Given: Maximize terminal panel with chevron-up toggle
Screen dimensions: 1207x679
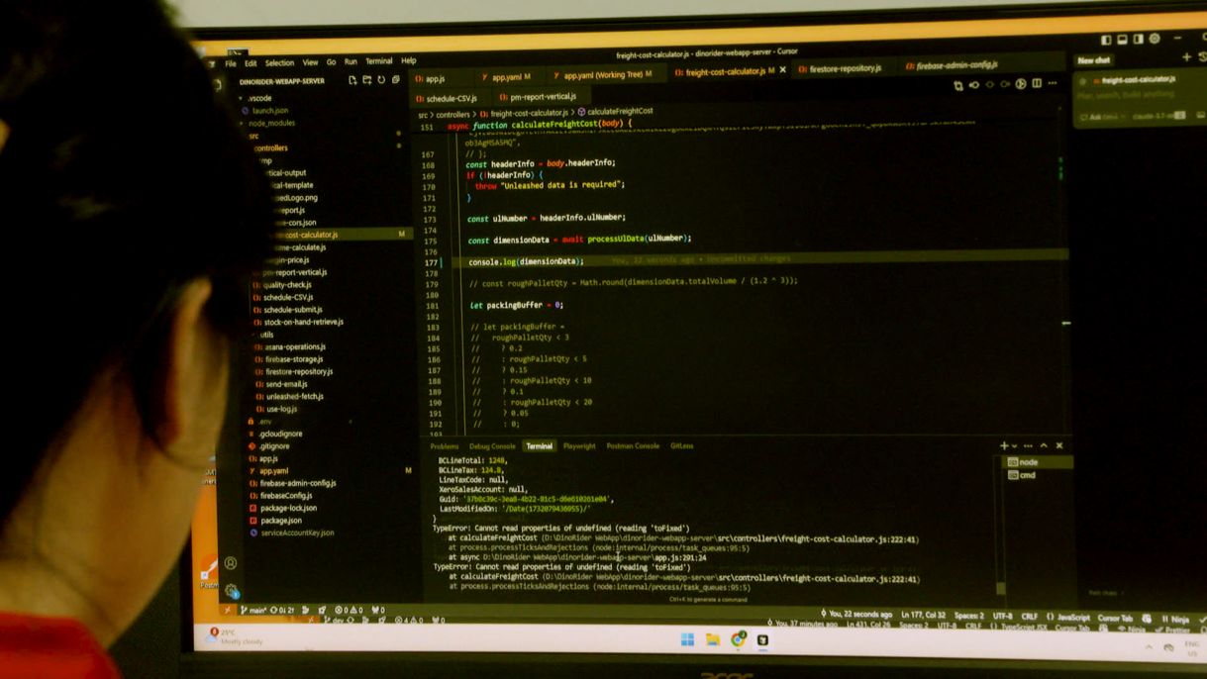Looking at the screenshot, I should [1044, 446].
